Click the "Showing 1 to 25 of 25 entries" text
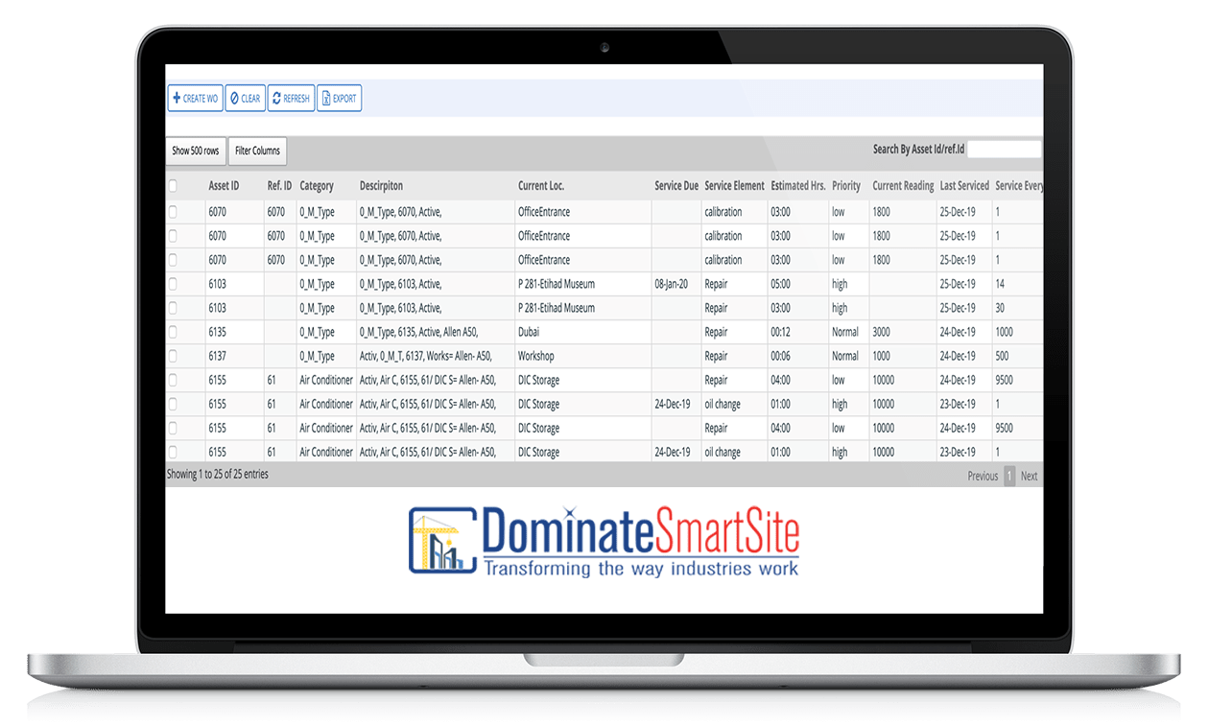The height and width of the screenshot is (725, 1209). 218,475
